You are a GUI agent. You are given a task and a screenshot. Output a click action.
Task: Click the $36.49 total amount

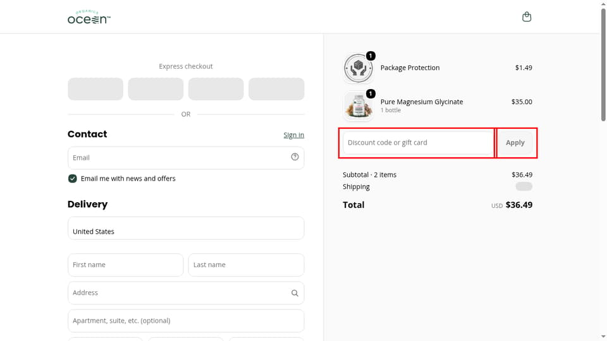pos(519,205)
